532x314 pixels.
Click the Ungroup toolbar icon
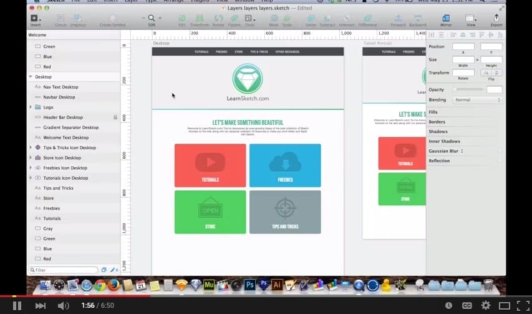point(78,18)
